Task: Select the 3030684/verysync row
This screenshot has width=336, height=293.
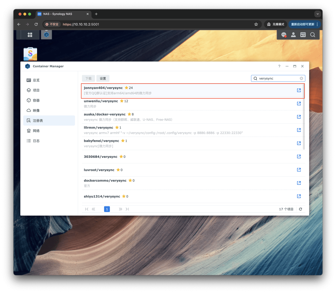Action: tap(192, 157)
